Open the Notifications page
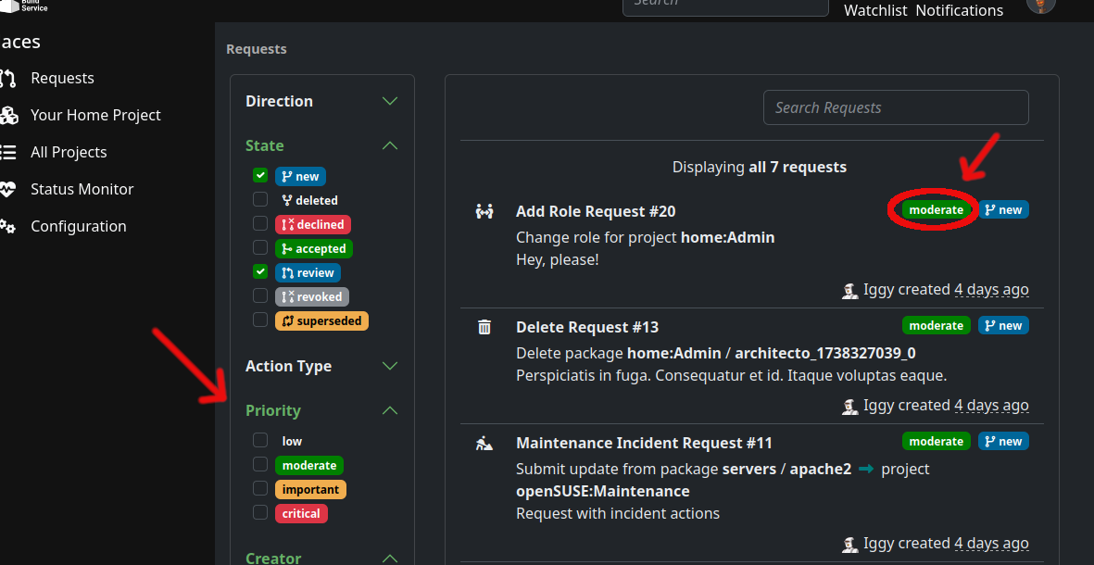Screen dimensions: 1094x565 (959, 10)
